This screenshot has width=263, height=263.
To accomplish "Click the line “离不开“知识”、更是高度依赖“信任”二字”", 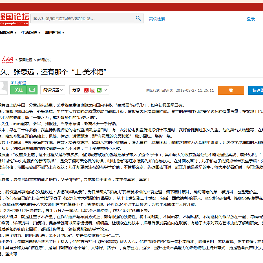I will tap(85, 235).
